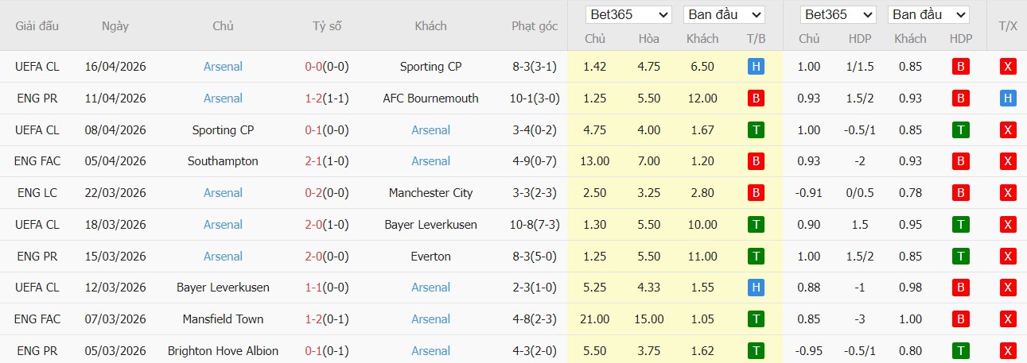Click the Phạt góc column header

pos(534,26)
